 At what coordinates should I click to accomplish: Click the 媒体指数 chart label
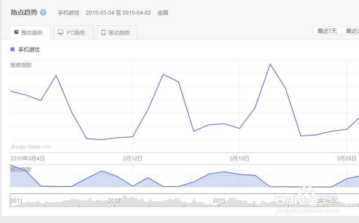[x=21, y=170]
